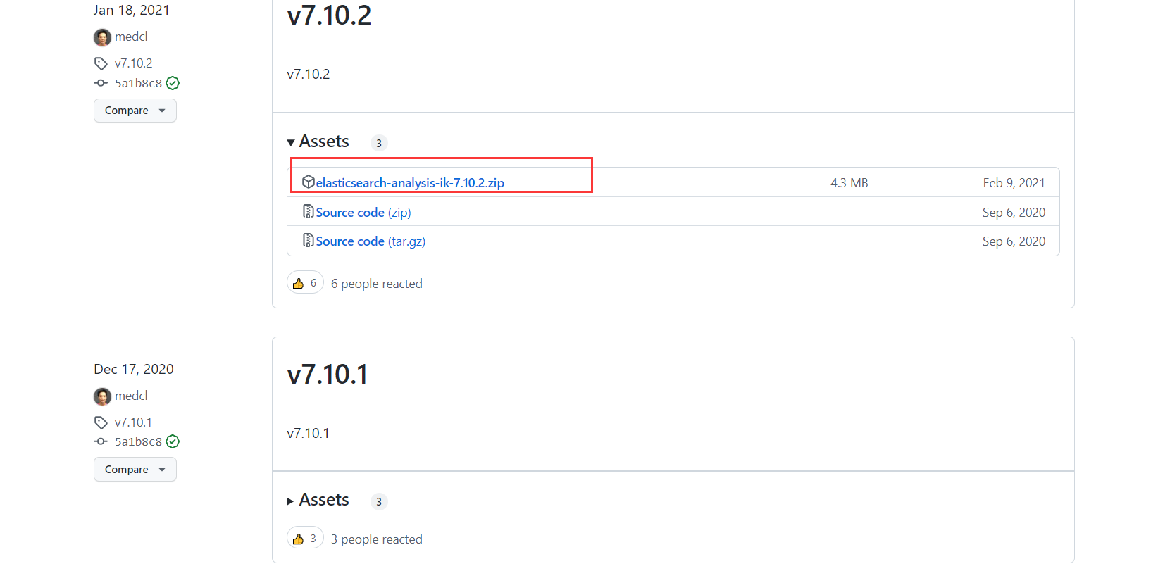The height and width of the screenshot is (571, 1158).
Task: Click v7.10.1 release description text
Action: (x=309, y=434)
